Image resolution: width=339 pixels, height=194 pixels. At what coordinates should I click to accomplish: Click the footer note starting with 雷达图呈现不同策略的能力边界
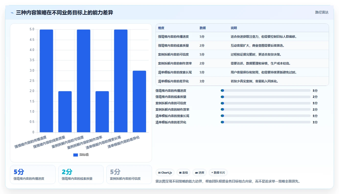coord(228,182)
